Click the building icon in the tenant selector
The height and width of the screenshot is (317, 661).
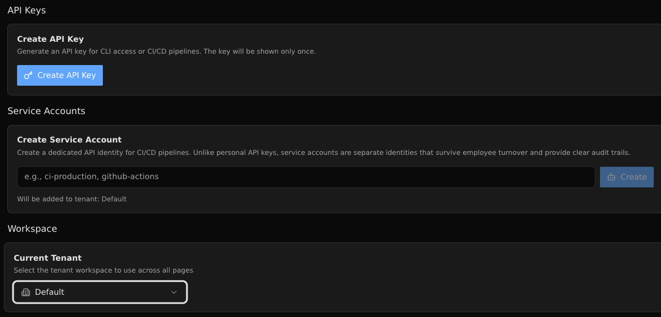[x=25, y=292]
